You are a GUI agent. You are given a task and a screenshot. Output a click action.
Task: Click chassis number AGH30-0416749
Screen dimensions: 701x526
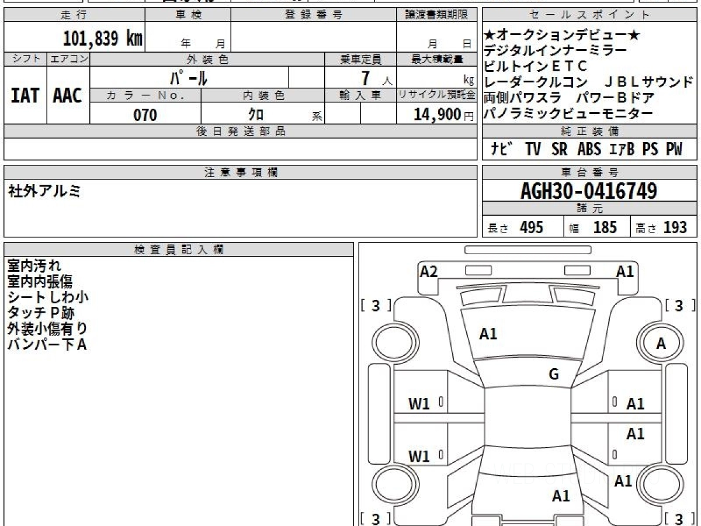[589, 191]
